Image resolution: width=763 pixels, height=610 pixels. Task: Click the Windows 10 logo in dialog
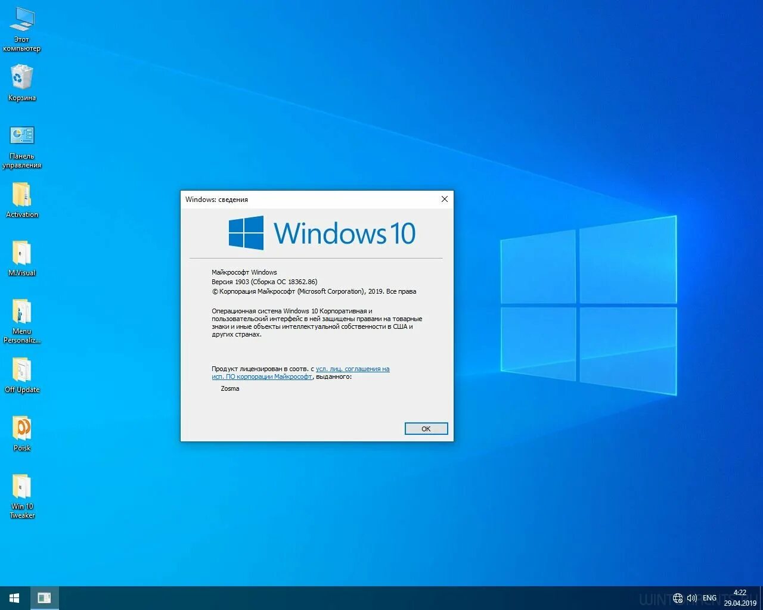(322, 233)
